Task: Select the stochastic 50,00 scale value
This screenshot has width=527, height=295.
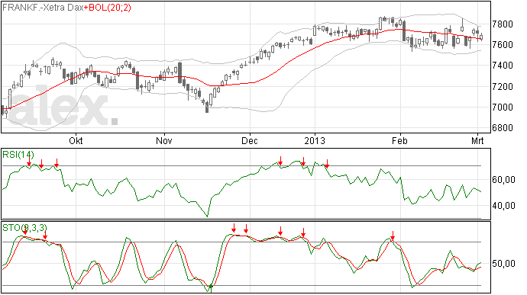Action: point(503,264)
